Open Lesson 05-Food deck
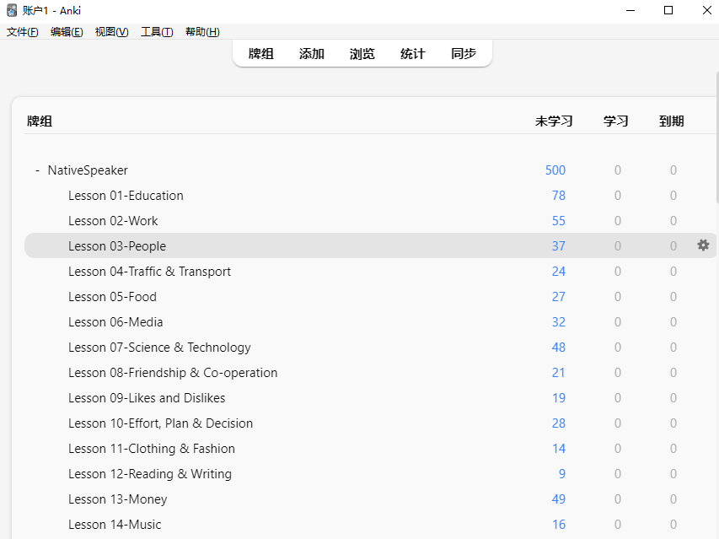 (112, 296)
